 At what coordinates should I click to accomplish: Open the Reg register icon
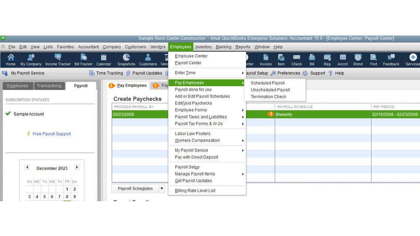327,60
